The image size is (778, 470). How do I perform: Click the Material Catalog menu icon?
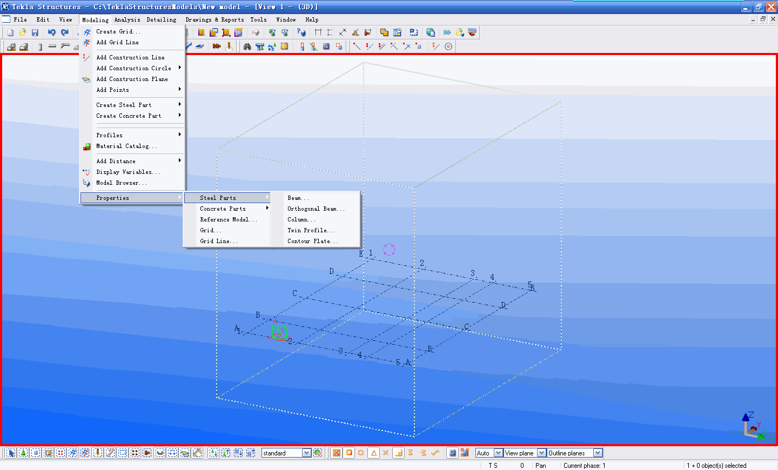(86, 146)
